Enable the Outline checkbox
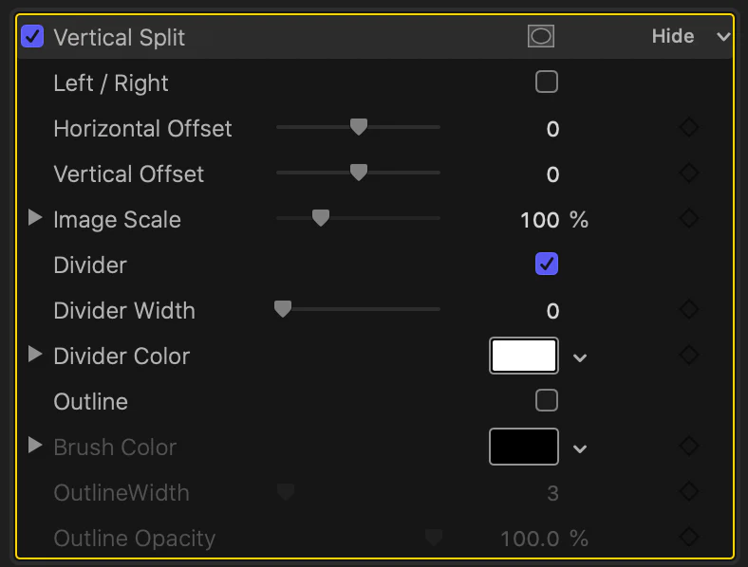Image resolution: width=748 pixels, height=567 pixels. click(547, 400)
